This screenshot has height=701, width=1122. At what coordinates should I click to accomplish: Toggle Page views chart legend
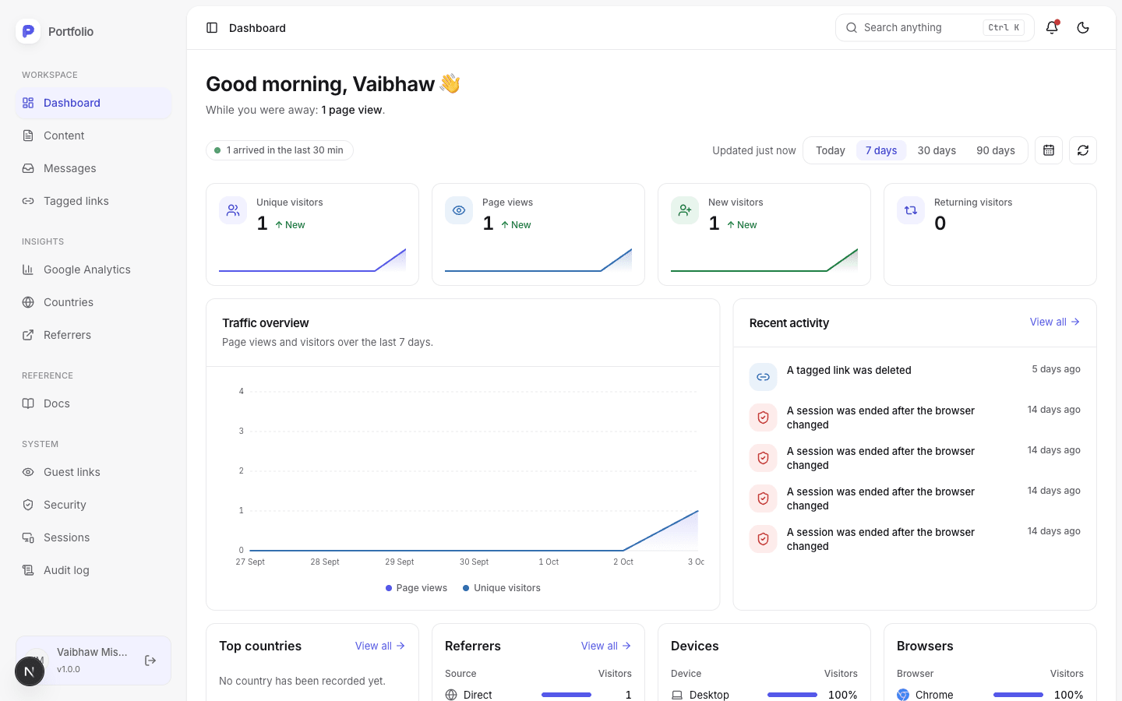(x=416, y=588)
